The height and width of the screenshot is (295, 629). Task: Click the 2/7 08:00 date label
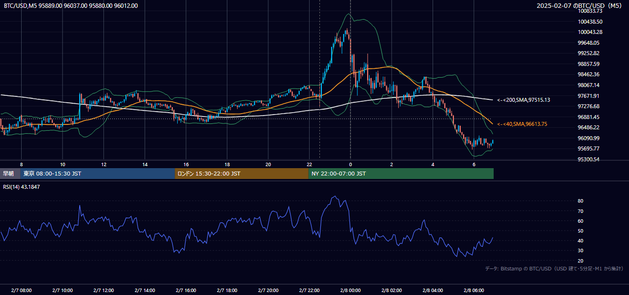click(21, 291)
